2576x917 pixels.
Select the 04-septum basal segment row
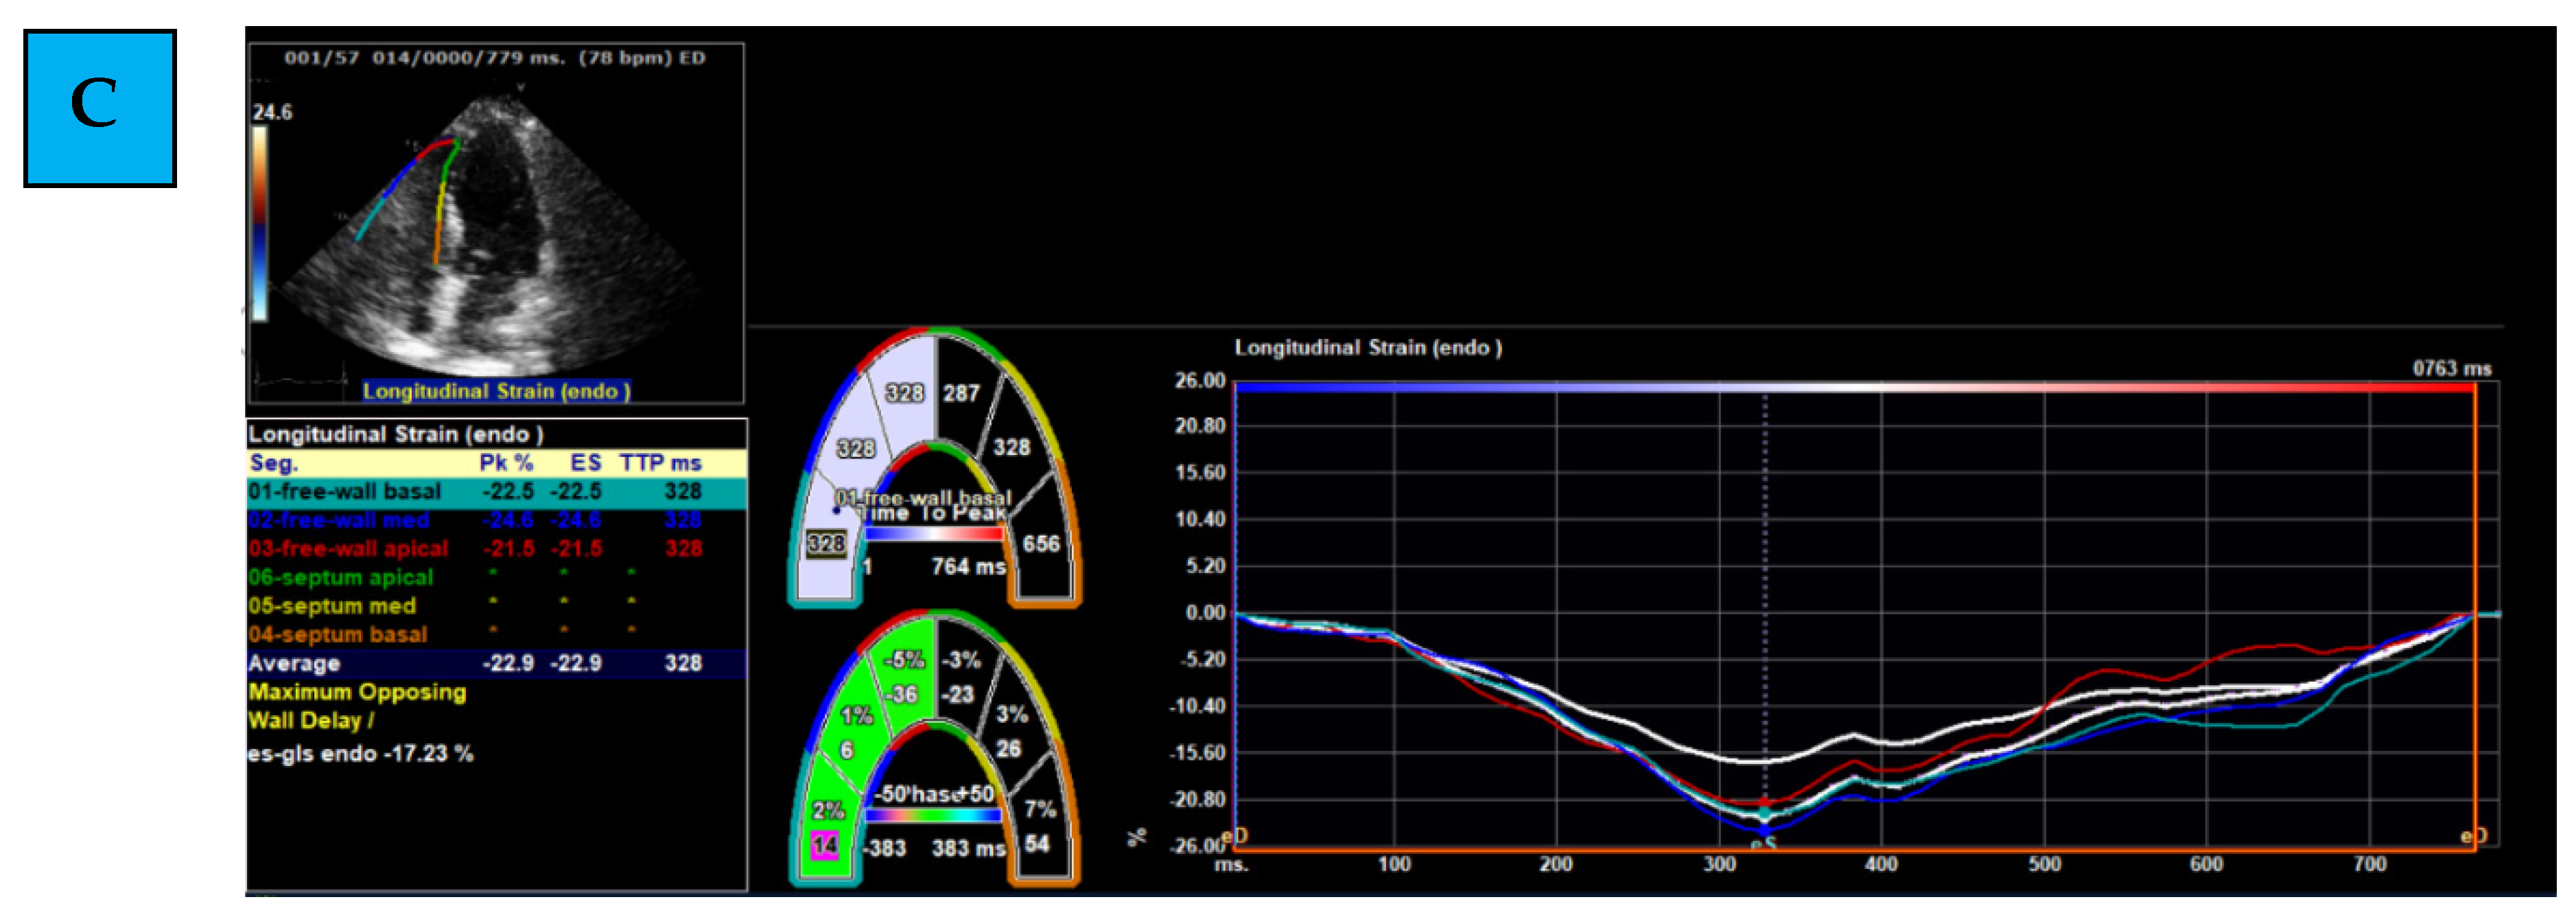(337, 635)
